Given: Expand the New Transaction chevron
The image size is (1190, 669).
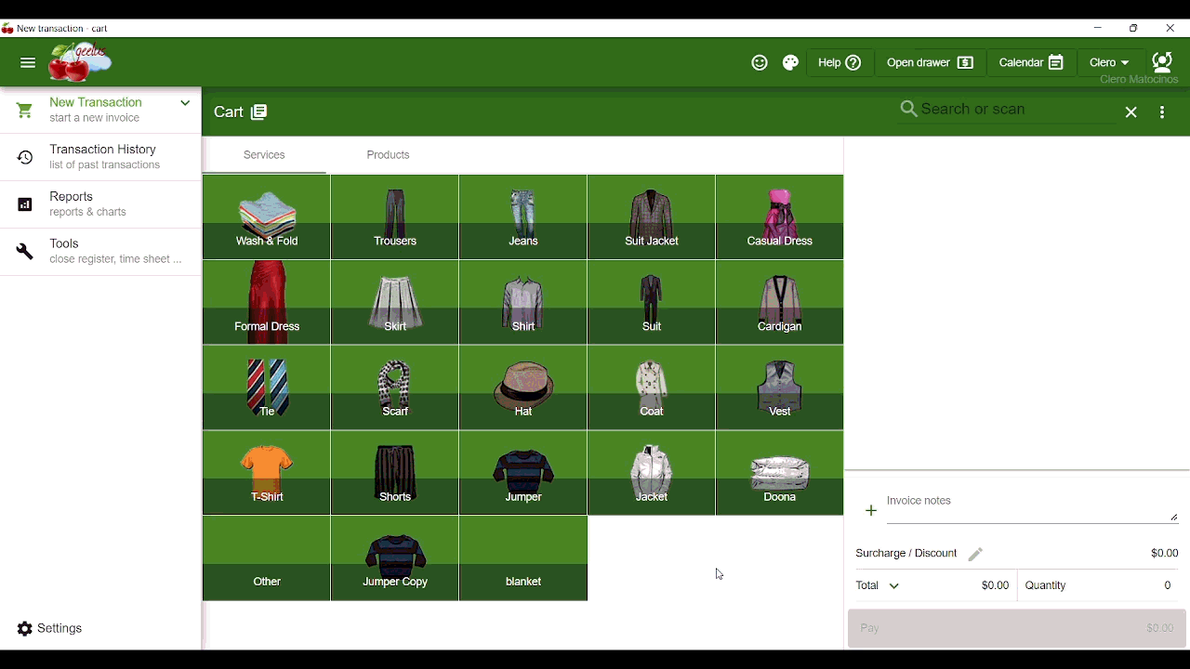Looking at the screenshot, I should tap(185, 103).
